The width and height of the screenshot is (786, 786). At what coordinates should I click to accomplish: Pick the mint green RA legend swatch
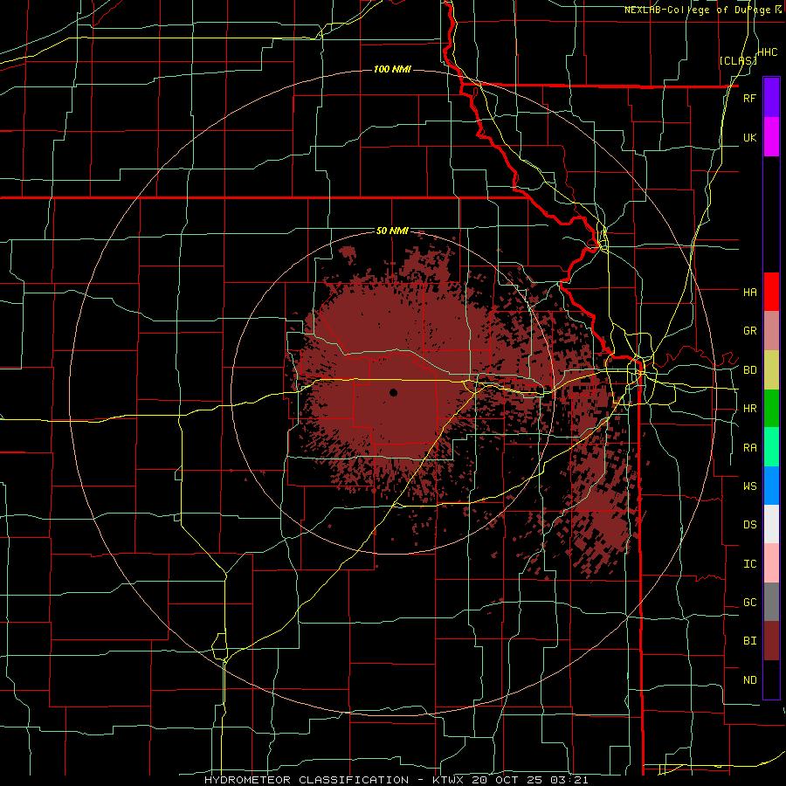click(771, 447)
